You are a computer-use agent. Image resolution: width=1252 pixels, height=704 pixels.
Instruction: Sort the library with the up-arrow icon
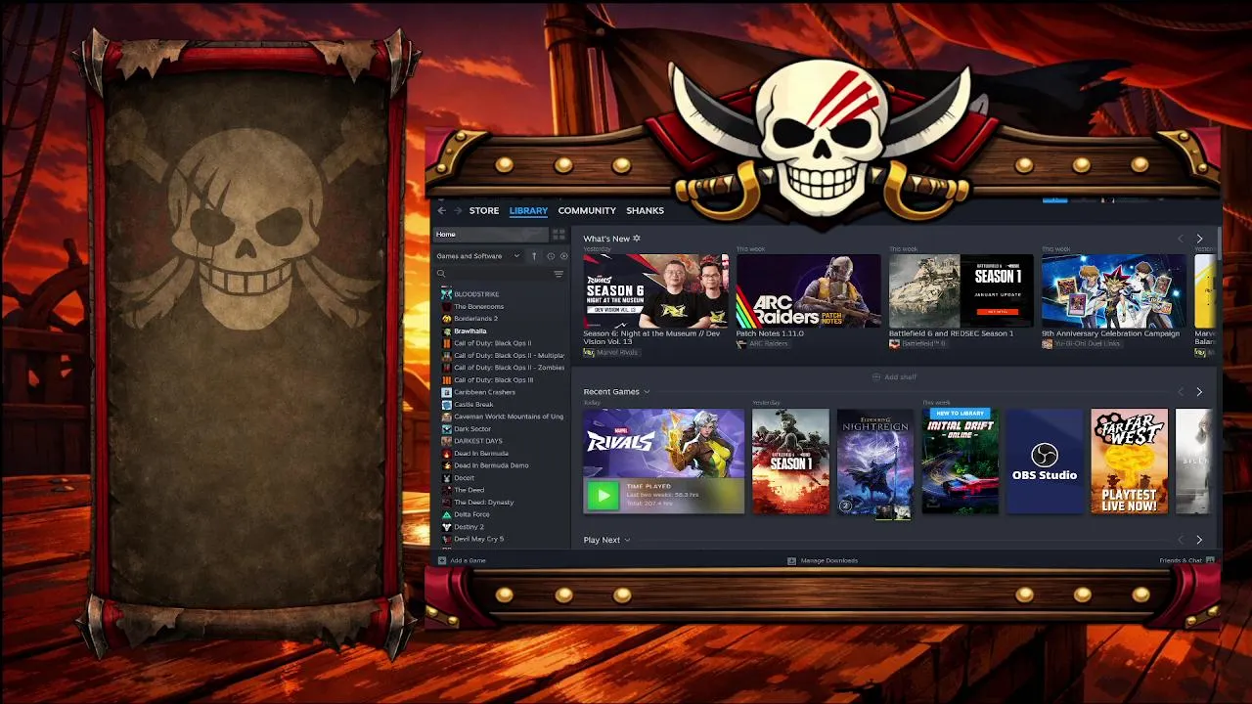(534, 256)
